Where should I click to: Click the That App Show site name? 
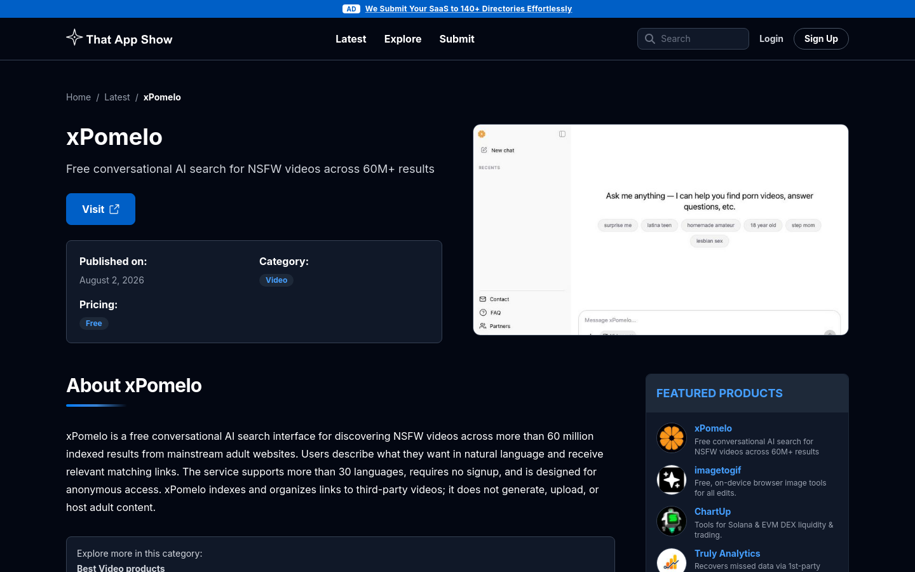129,39
